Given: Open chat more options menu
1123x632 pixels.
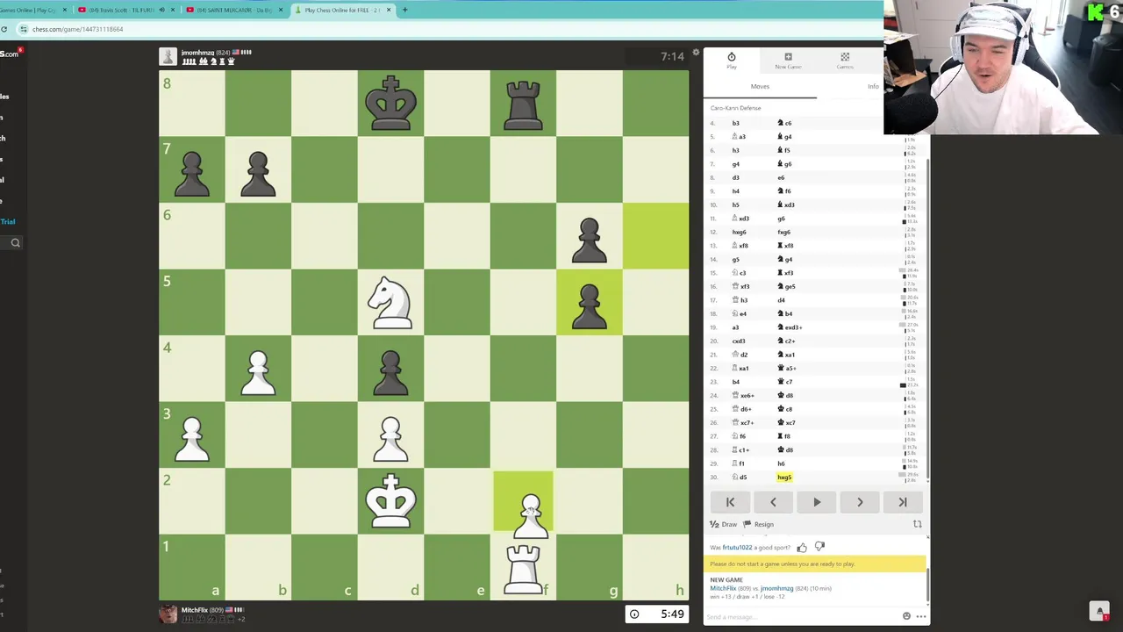Looking at the screenshot, I should 920,616.
